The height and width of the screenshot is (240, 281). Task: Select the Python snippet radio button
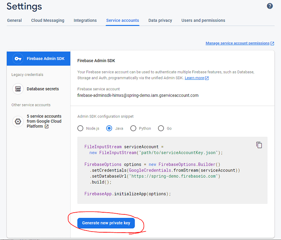point(133,128)
